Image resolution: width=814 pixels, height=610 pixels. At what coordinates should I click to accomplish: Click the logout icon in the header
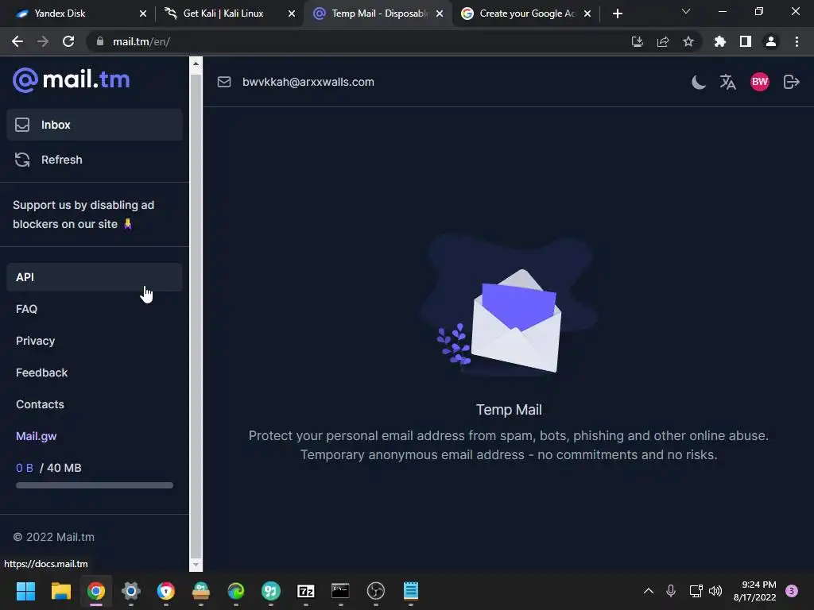click(x=791, y=82)
